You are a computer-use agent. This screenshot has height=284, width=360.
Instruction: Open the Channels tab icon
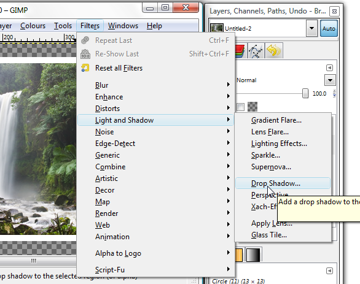[x=240, y=51]
